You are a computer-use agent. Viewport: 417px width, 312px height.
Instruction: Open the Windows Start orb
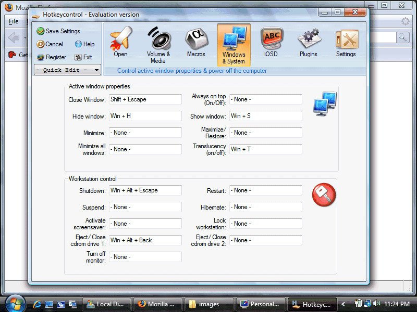point(15,304)
